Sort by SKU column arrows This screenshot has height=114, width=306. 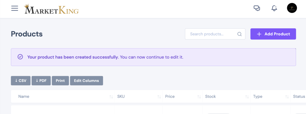point(159,97)
